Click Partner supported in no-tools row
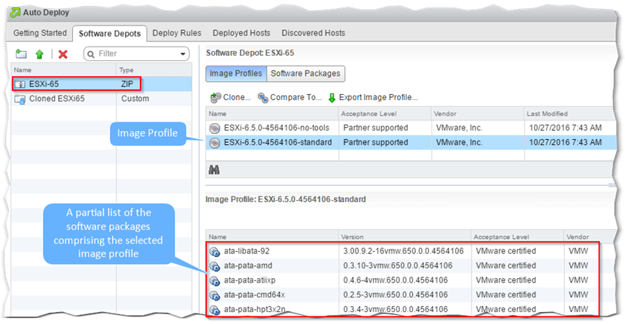The width and height of the screenshot is (625, 324). pos(375,128)
